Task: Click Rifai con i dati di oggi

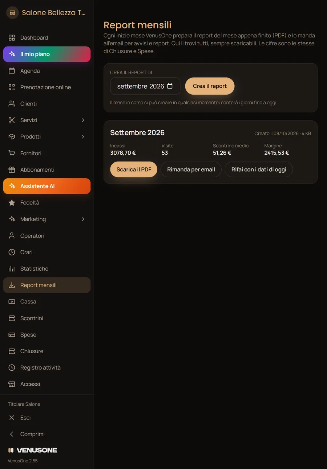Action: pyautogui.click(x=259, y=170)
